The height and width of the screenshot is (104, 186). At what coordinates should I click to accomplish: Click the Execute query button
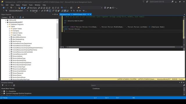pos(34,11)
